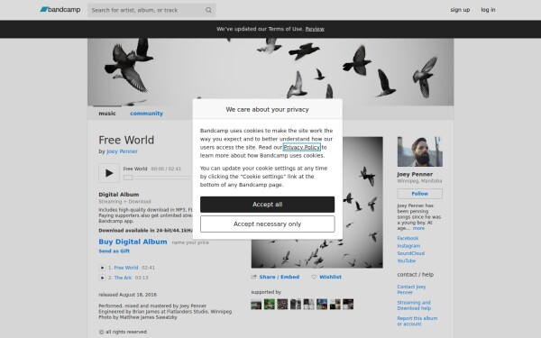541x338 pixels.
Task: Click the released August 18, 2016 text
Action: coord(128,295)
